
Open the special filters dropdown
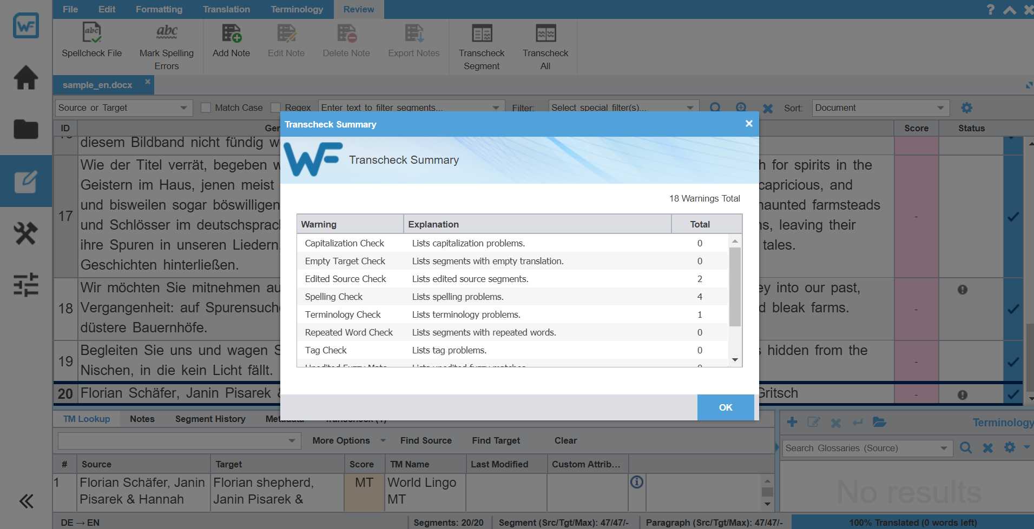[x=623, y=108]
